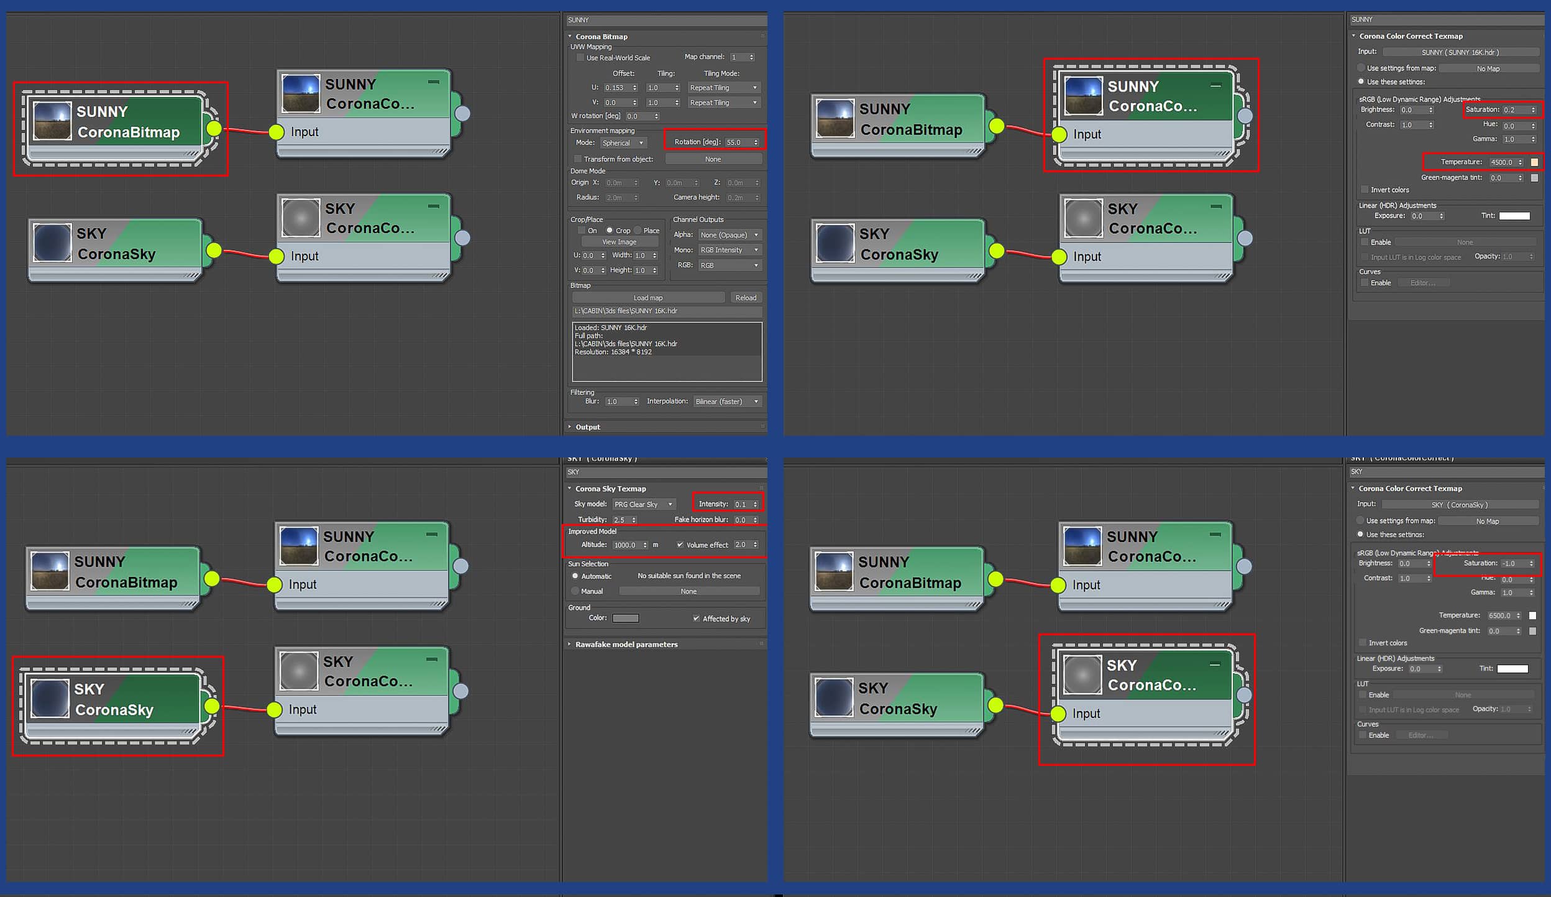Click the Rotation [deg] 55.0 field
This screenshot has height=897, width=1551.
click(737, 142)
